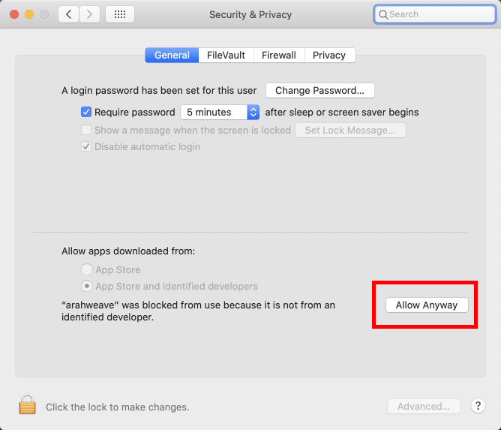
Task: Open the 5 minutes delay dropdown
Action: coord(220,113)
